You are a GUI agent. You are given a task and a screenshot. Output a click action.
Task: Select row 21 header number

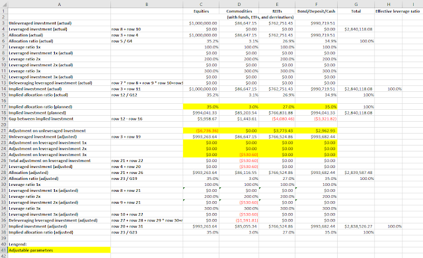tap(4, 130)
